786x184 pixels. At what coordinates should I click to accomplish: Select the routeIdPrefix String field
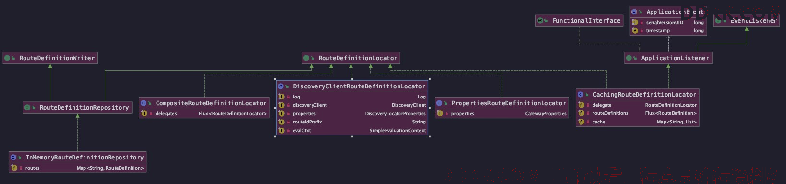(x=352, y=122)
